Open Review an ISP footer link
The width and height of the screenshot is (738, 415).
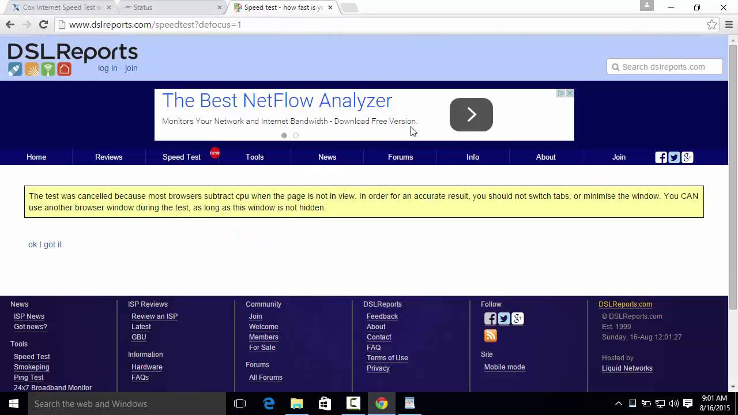coord(155,316)
